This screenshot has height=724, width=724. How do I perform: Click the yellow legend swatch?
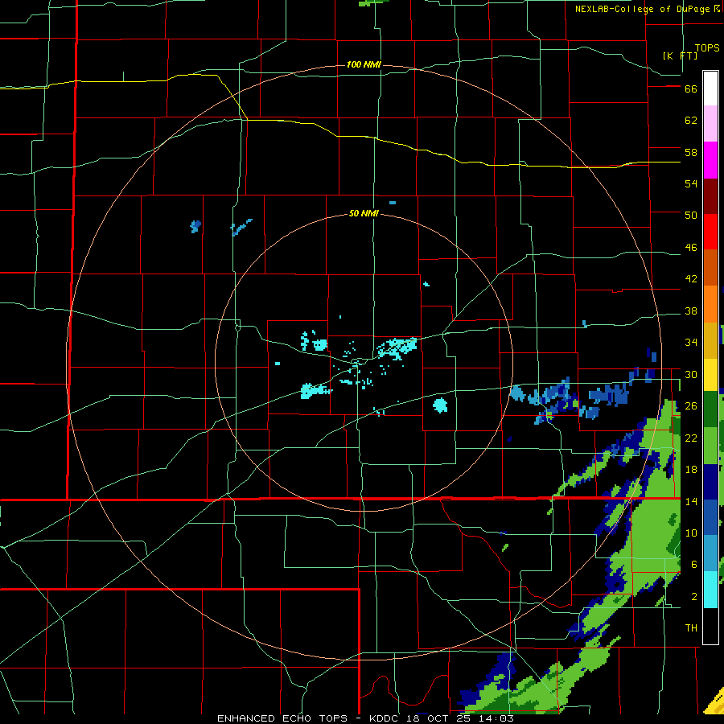pyautogui.click(x=710, y=374)
